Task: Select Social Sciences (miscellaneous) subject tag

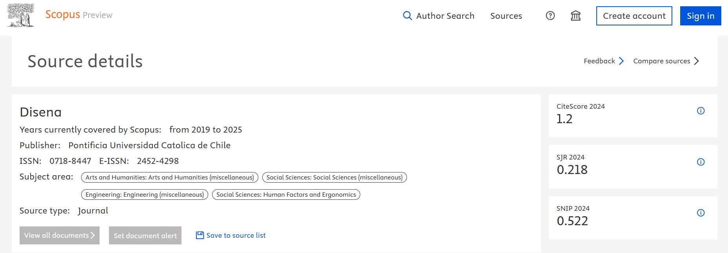Action: pyautogui.click(x=334, y=178)
